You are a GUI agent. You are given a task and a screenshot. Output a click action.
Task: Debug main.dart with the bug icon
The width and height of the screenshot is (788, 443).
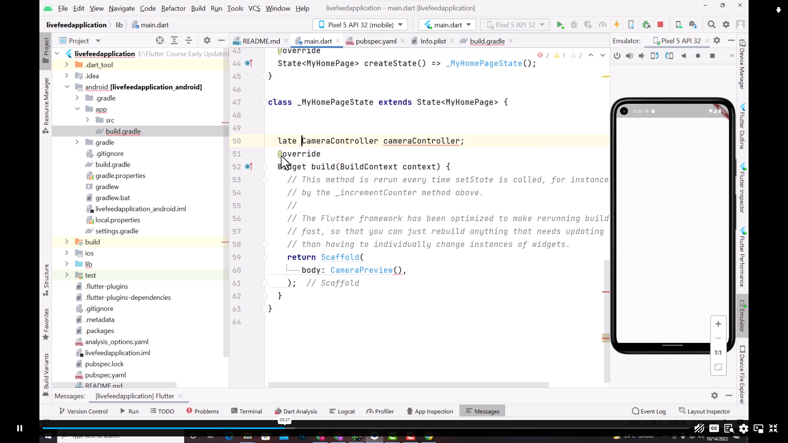574,25
